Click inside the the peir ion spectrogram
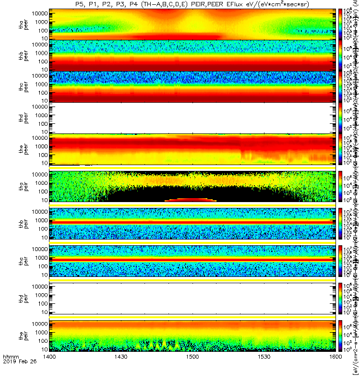Viewport: 360px width, 384px height. coord(192,336)
